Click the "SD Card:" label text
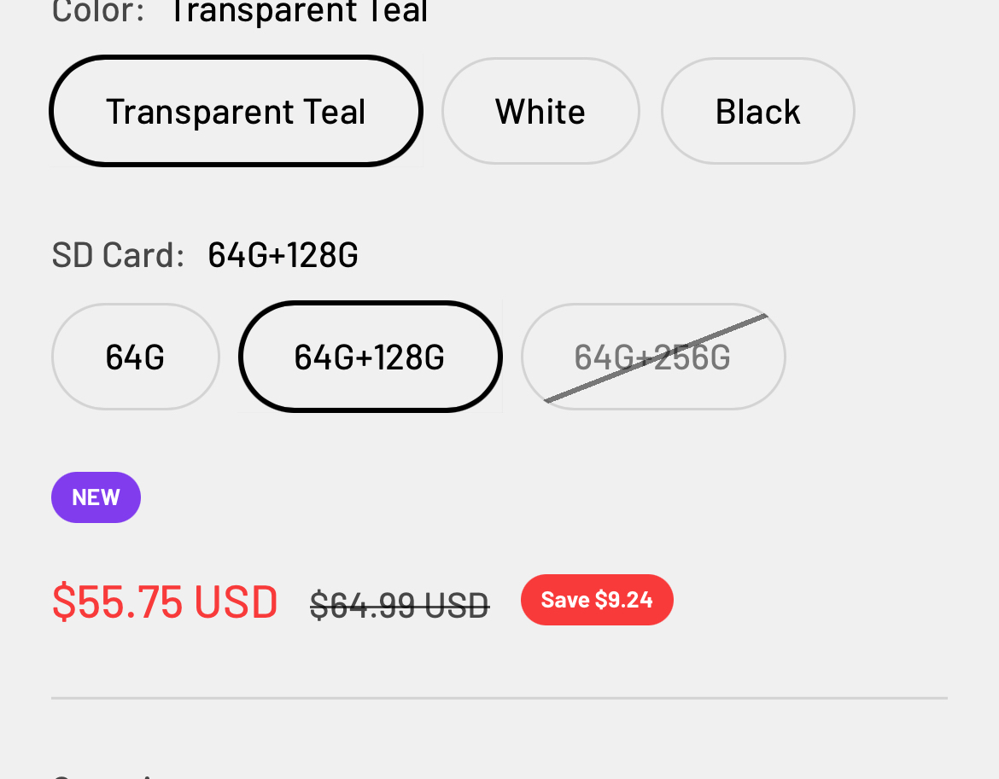 (118, 255)
